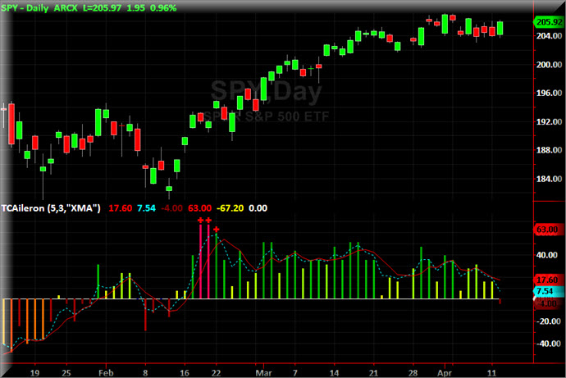Click the 16 date label on time axis
Viewport: 566px width, 378px height.
coord(185,372)
